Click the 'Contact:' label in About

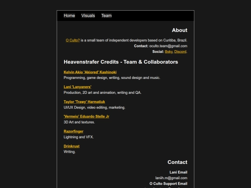[141, 46]
